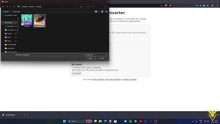
Task: Go forward in the Open dialog
Action: 7,7
